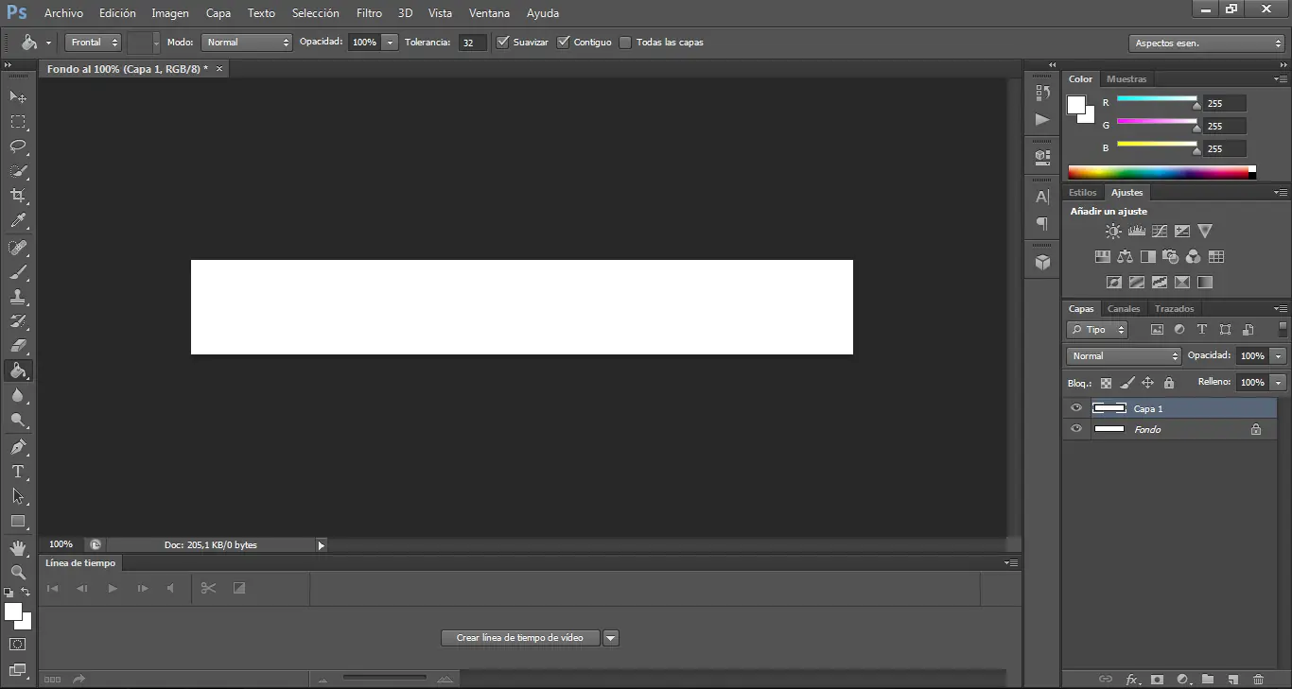Screen dimensions: 1292x689
Task: Select the Horizontal Type tool
Action: (18, 471)
